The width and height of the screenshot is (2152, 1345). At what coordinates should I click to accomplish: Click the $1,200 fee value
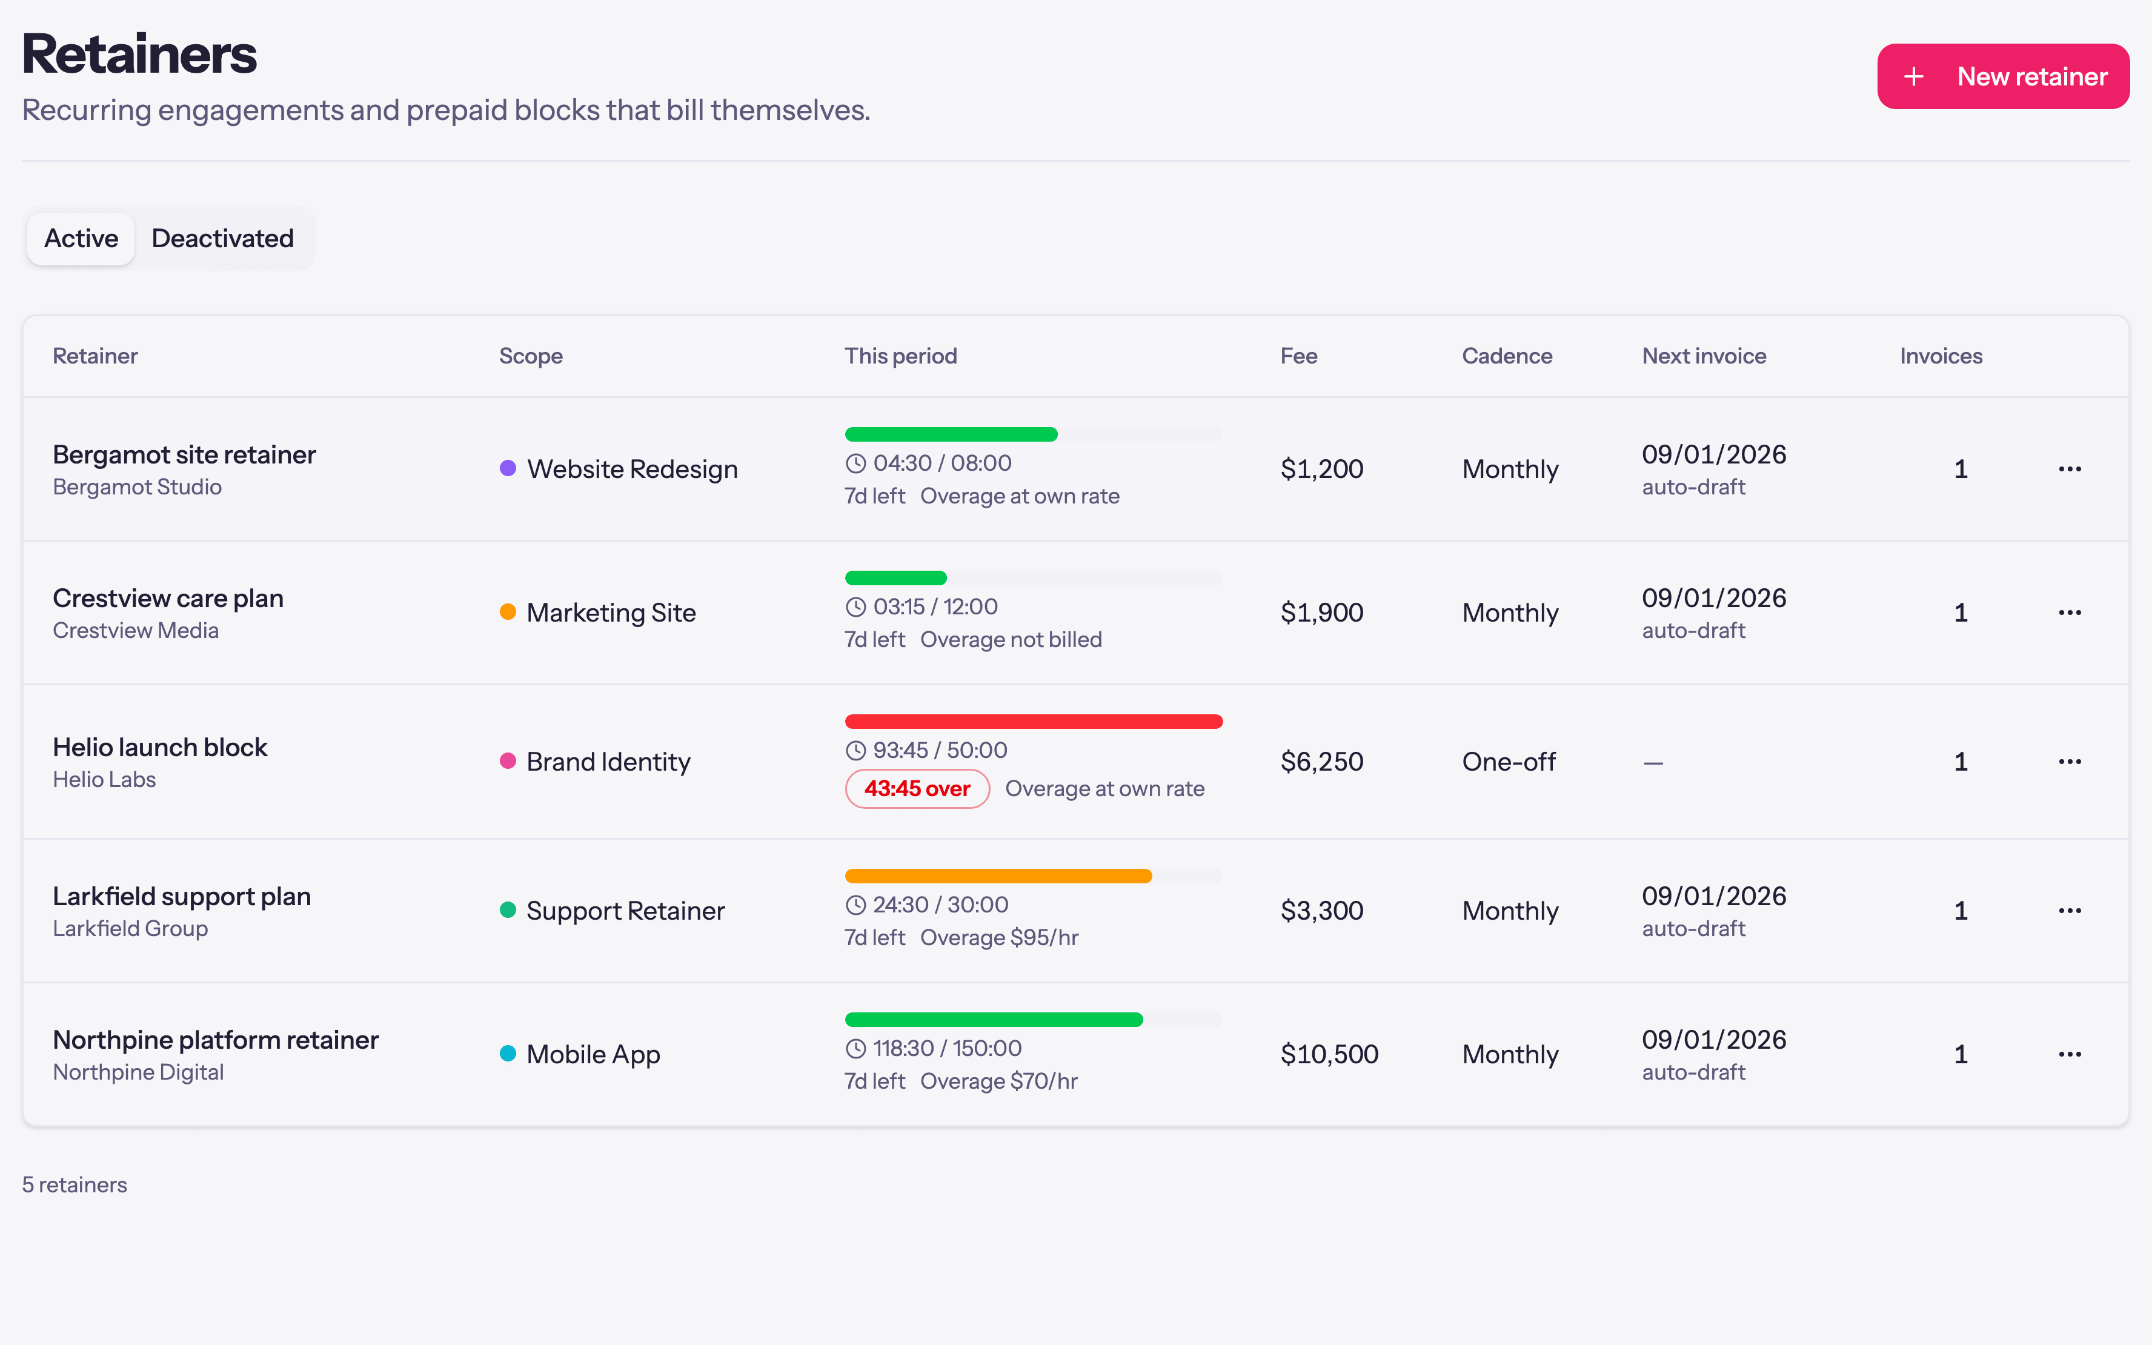pos(1321,469)
